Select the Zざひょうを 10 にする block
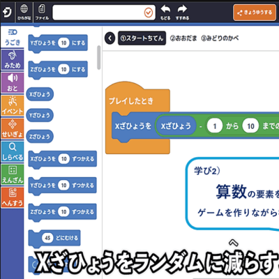Screen dimensions: 279x279 pyautogui.click(x=58, y=70)
